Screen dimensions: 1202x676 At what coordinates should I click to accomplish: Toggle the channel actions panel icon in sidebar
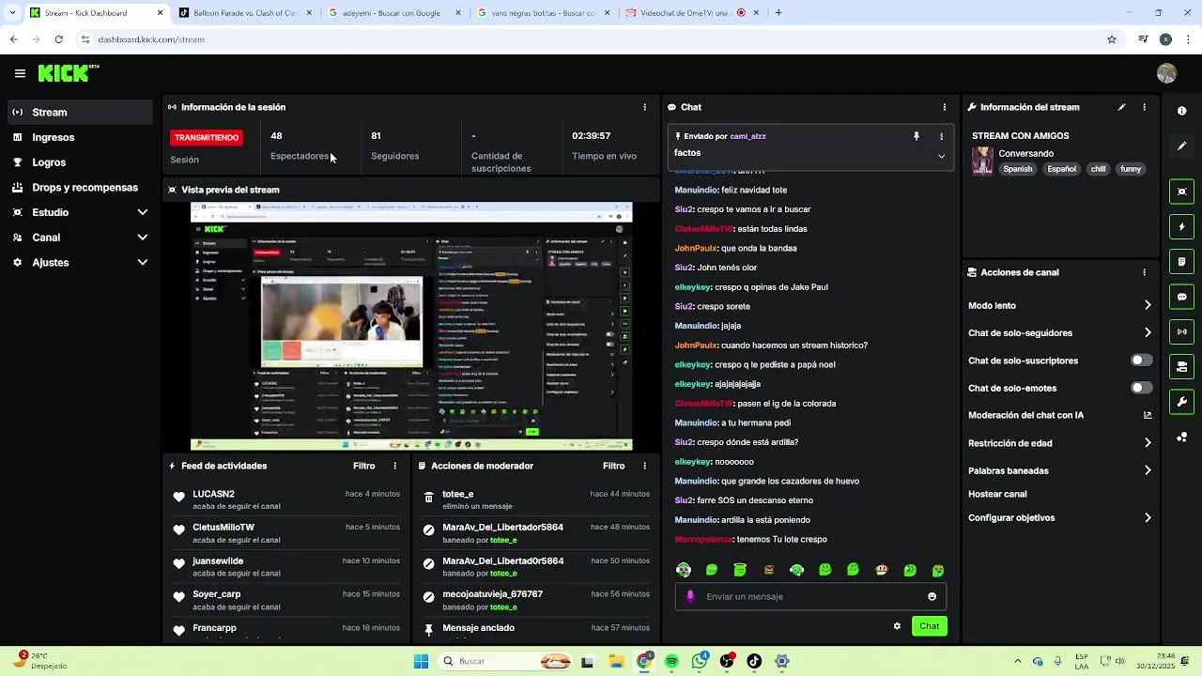tap(1181, 366)
